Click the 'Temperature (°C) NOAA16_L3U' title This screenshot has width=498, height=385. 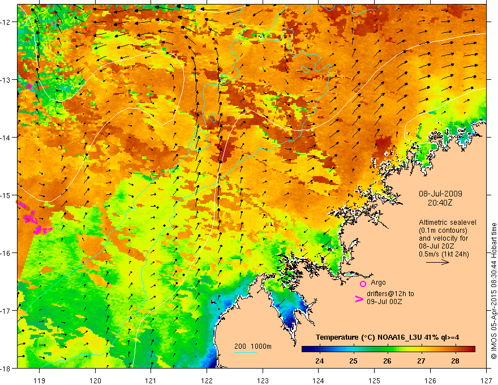(x=369, y=337)
